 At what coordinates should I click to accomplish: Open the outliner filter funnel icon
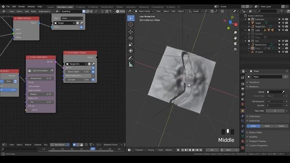pyautogui.click(x=282, y=11)
